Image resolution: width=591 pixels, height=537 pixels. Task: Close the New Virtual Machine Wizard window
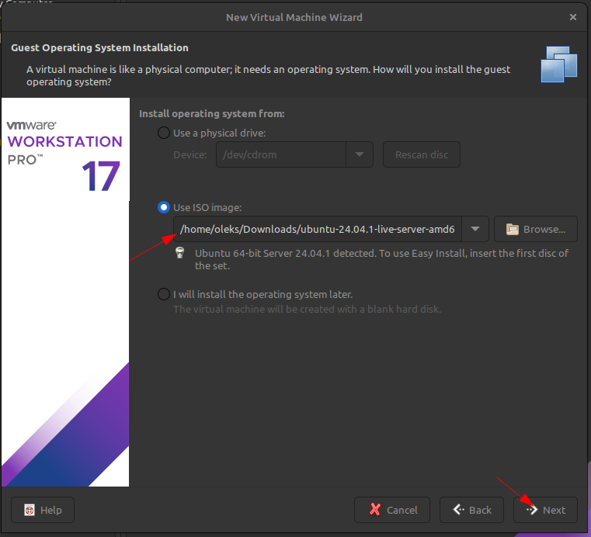click(573, 16)
